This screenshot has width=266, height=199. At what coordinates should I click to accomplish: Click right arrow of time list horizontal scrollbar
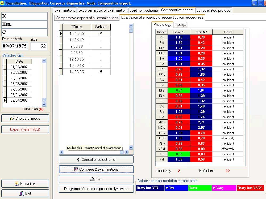[x=126, y=152]
